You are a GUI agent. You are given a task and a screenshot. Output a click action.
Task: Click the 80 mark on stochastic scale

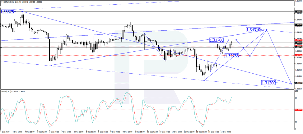[296, 98]
